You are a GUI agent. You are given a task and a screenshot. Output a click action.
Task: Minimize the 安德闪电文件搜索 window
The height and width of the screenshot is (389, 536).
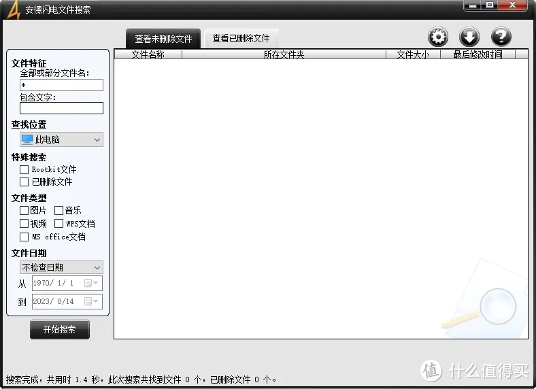473,5
